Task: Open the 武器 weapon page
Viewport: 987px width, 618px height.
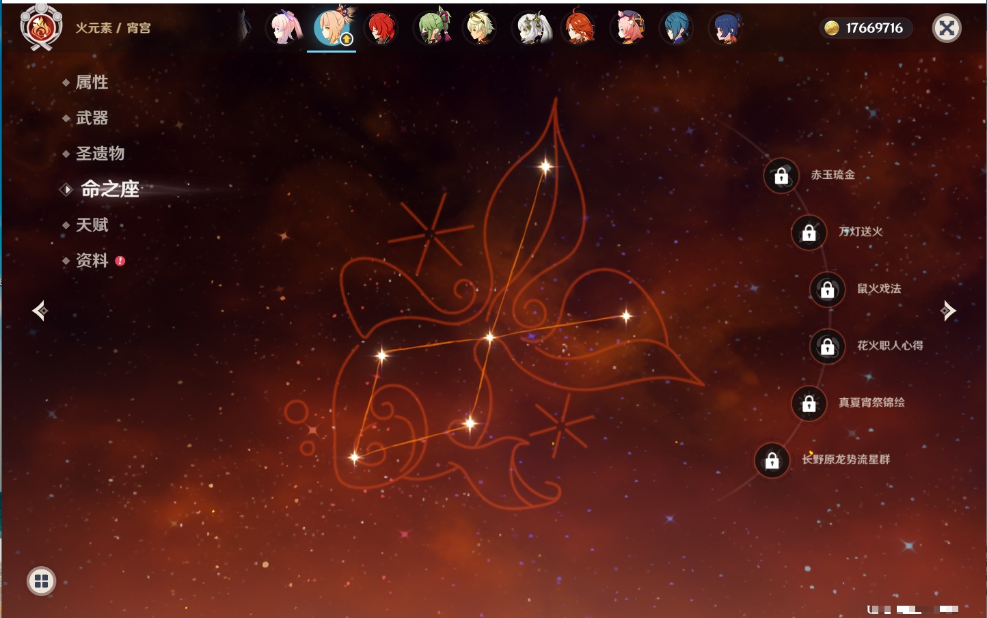Action: coord(92,118)
